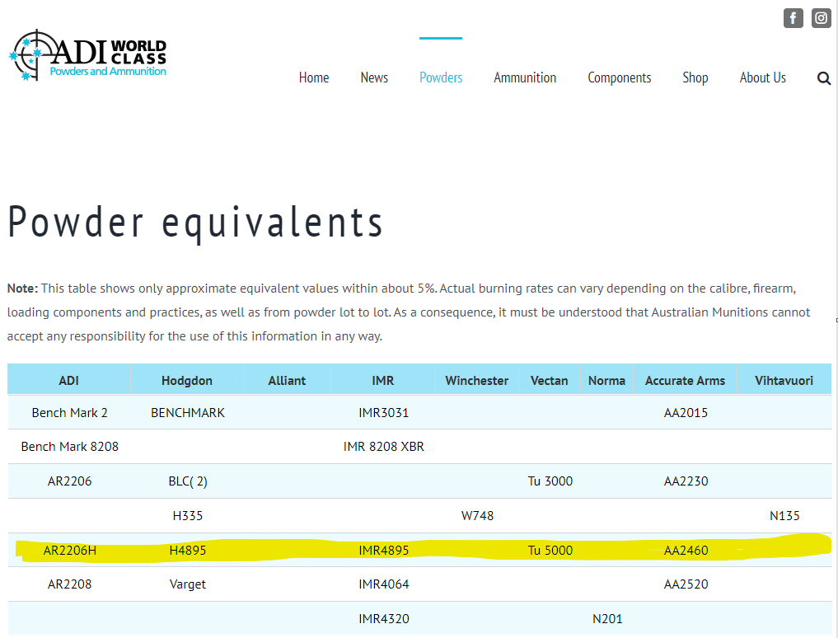Image resolution: width=838 pixels, height=638 pixels.
Task: Open the Shop menu item
Action: coord(695,77)
